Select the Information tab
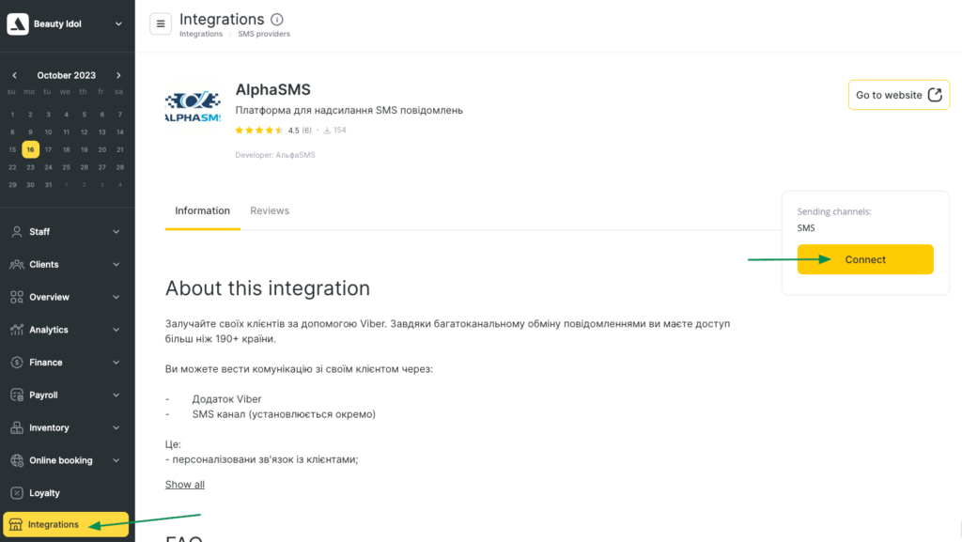 (202, 211)
